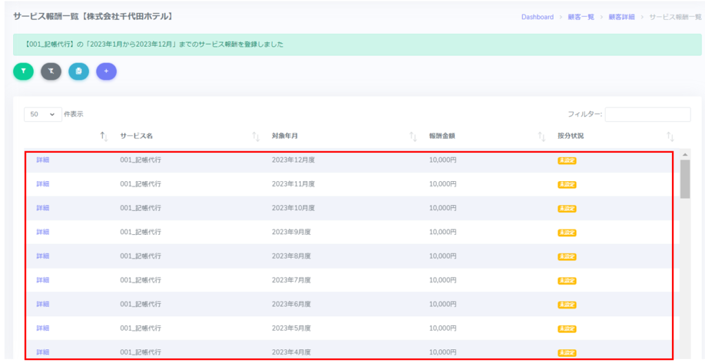
Task: Focus the フィルター text input field
Action: pyautogui.click(x=647, y=114)
